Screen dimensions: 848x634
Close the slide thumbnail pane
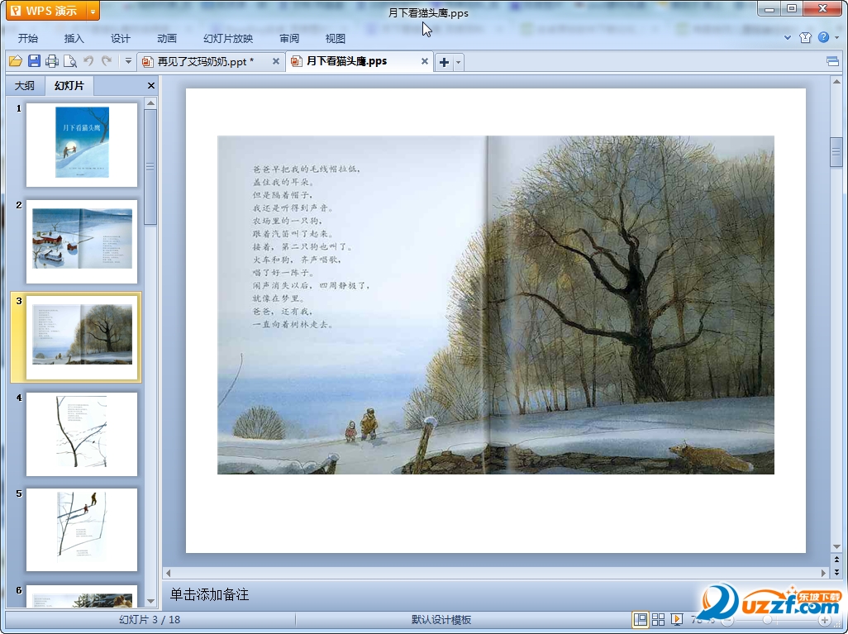point(151,85)
